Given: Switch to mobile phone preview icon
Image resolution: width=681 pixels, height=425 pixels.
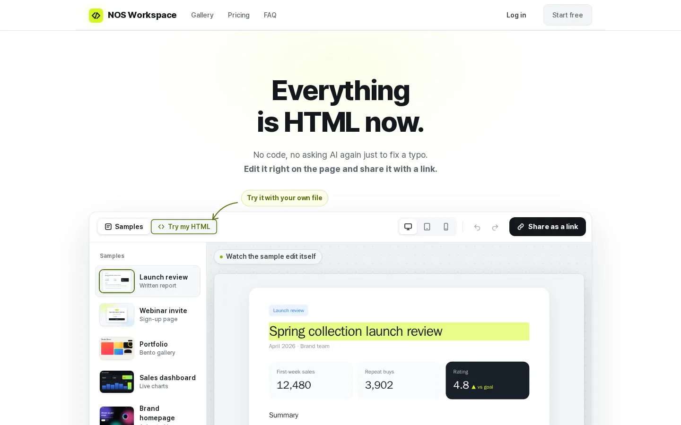Looking at the screenshot, I should tap(446, 227).
